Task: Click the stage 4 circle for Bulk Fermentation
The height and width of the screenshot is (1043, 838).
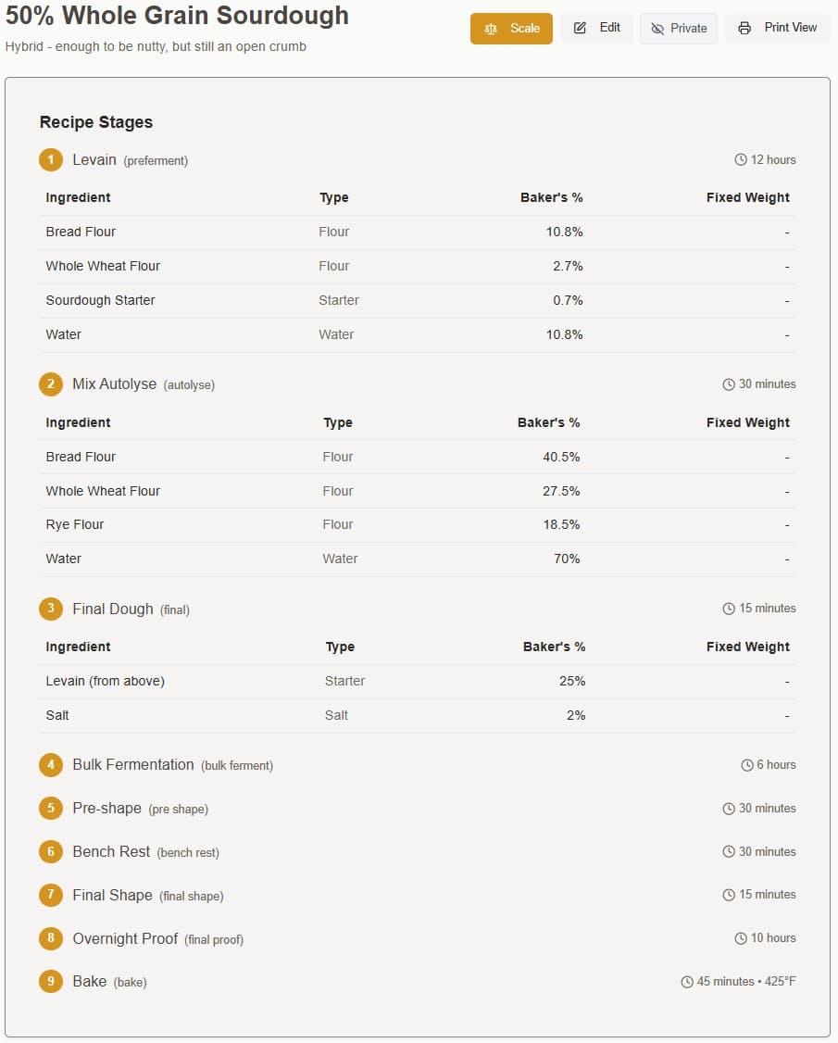Action: tap(51, 765)
